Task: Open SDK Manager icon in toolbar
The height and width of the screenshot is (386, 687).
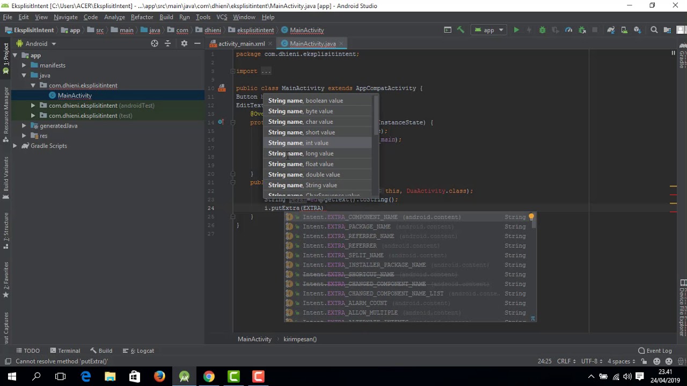Action: pos(637,30)
